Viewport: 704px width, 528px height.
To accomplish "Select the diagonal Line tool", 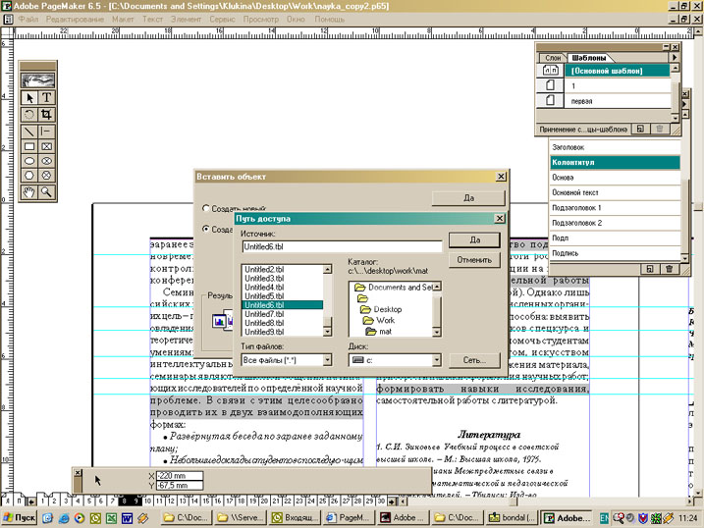I will point(29,132).
